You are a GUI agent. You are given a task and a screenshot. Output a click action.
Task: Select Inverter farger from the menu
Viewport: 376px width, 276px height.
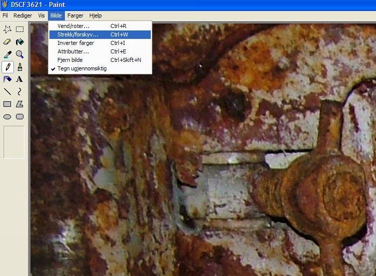[x=75, y=43]
